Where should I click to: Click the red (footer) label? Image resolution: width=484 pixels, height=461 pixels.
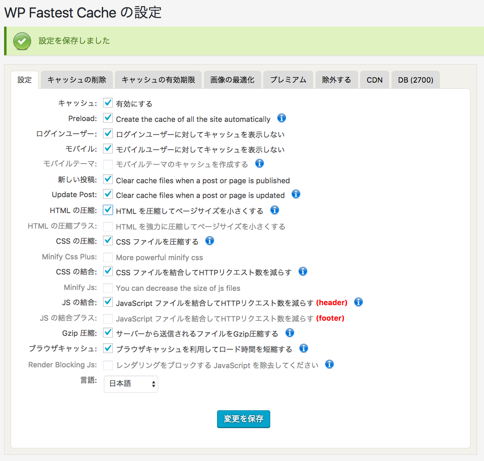coord(330,318)
